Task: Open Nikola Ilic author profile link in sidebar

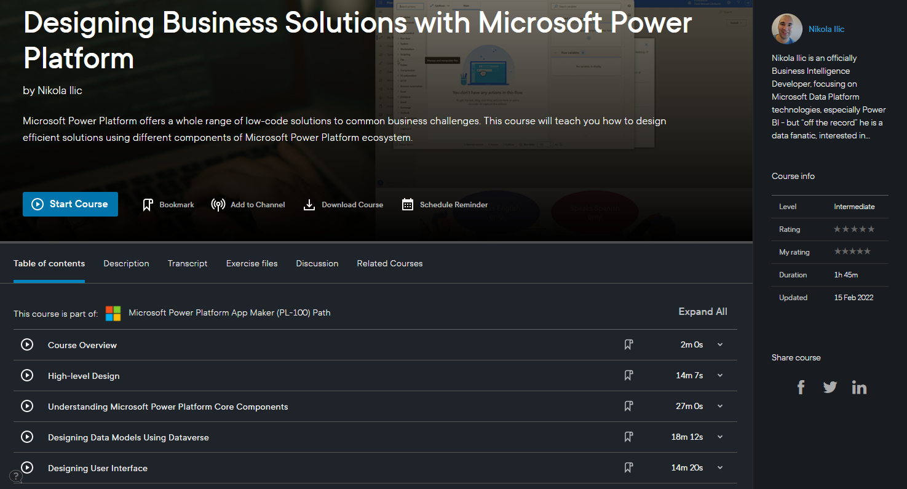Action: (826, 29)
